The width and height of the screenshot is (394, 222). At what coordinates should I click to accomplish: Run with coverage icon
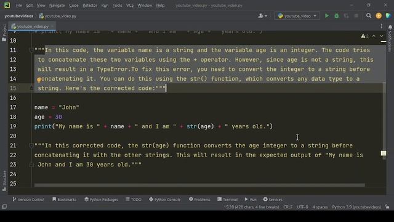tap(346, 16)
